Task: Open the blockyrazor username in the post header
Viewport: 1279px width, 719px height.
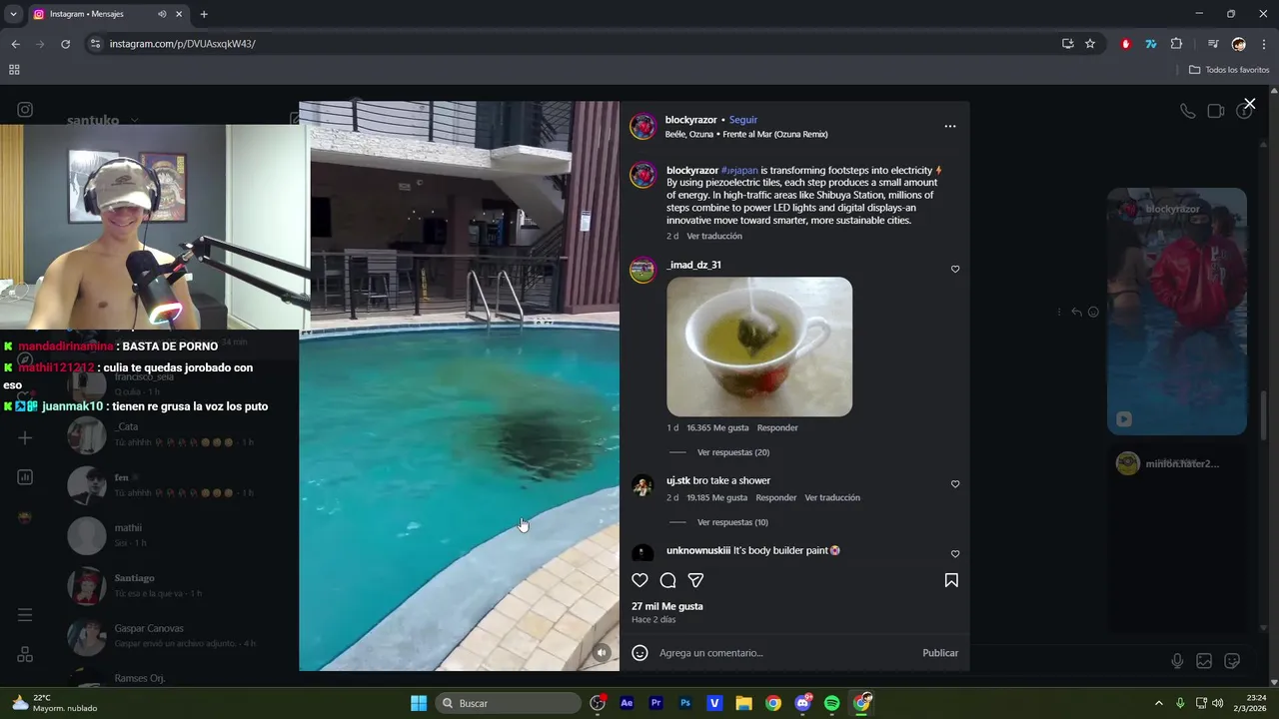Action: tap(691, 120)
